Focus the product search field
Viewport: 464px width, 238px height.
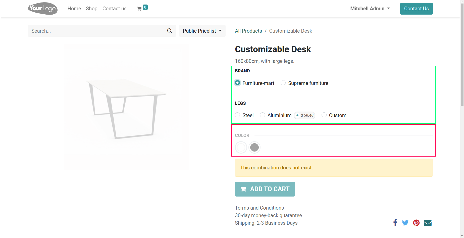(x=97, y=31)
